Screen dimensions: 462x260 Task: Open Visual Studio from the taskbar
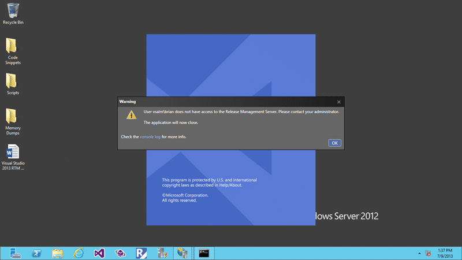[99, 253]
